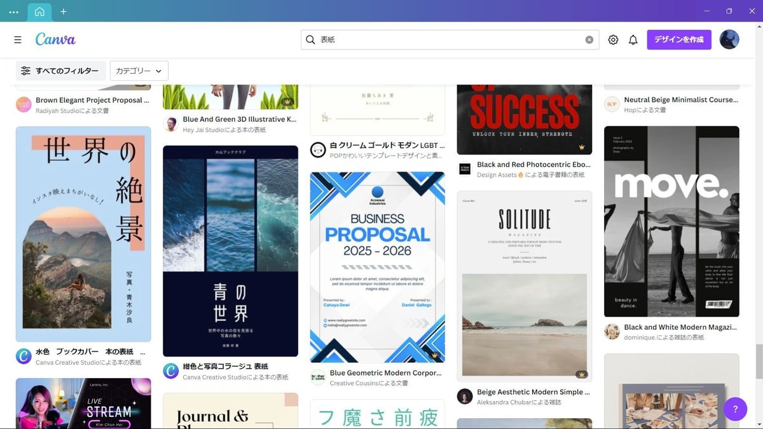Click the search field containing 表紙
This screenshot has height=429, width=763.
coord(450,39)
